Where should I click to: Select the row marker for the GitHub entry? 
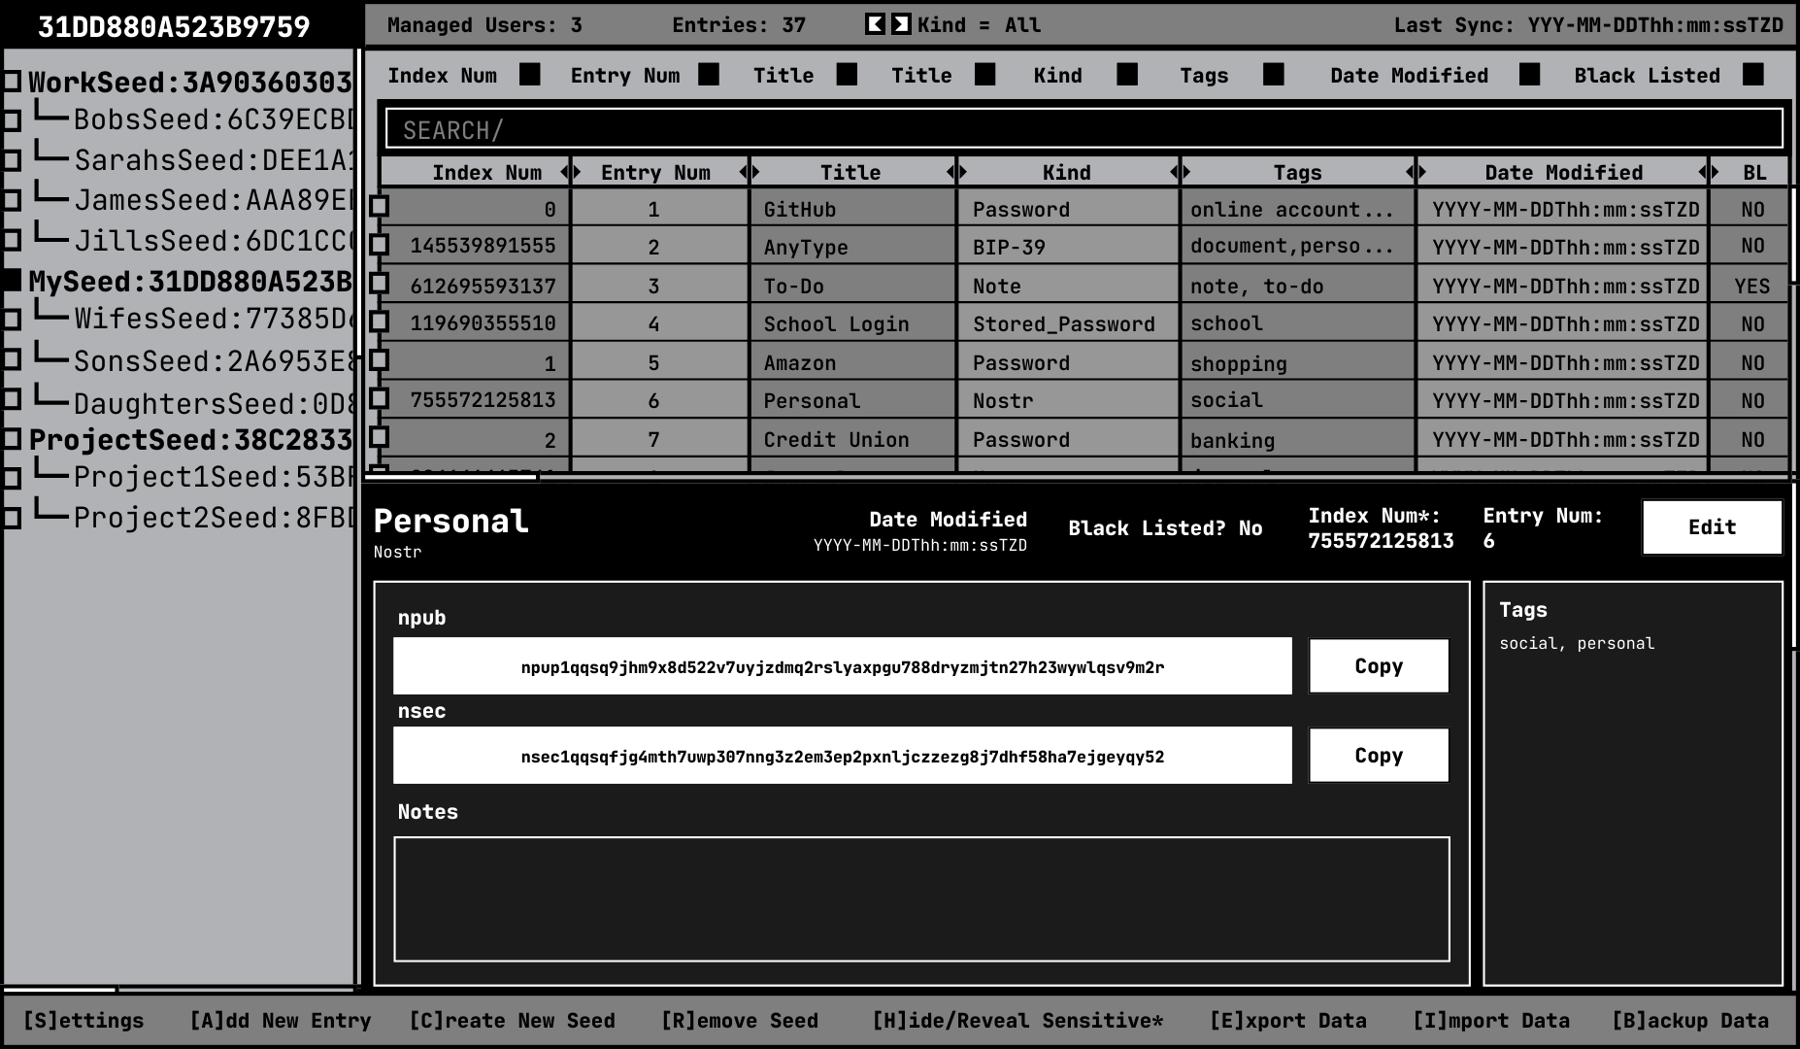click(x=380, y=206)
